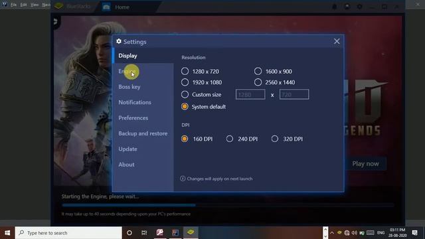Show hidden system tray icons

coord(332,233)
